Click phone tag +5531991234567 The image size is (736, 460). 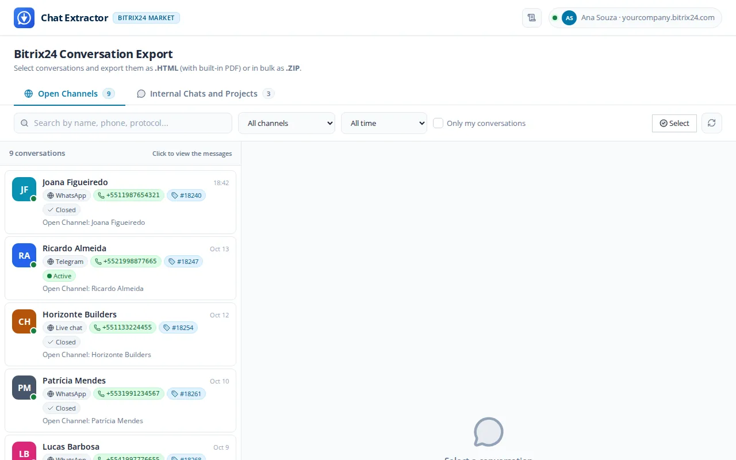pos(129,394)
